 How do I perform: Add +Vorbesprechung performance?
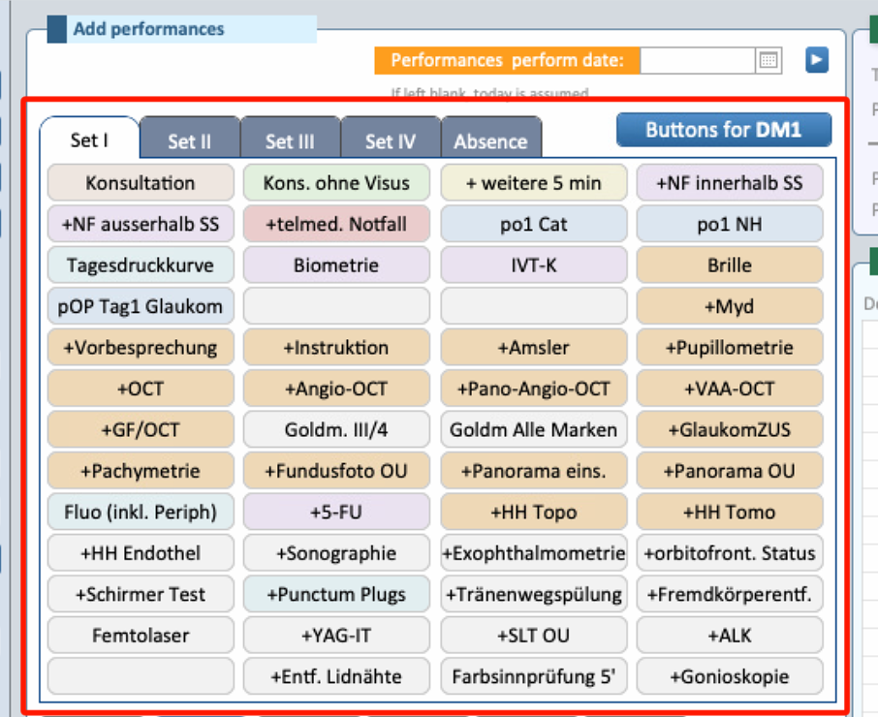[x=141, y=348]
